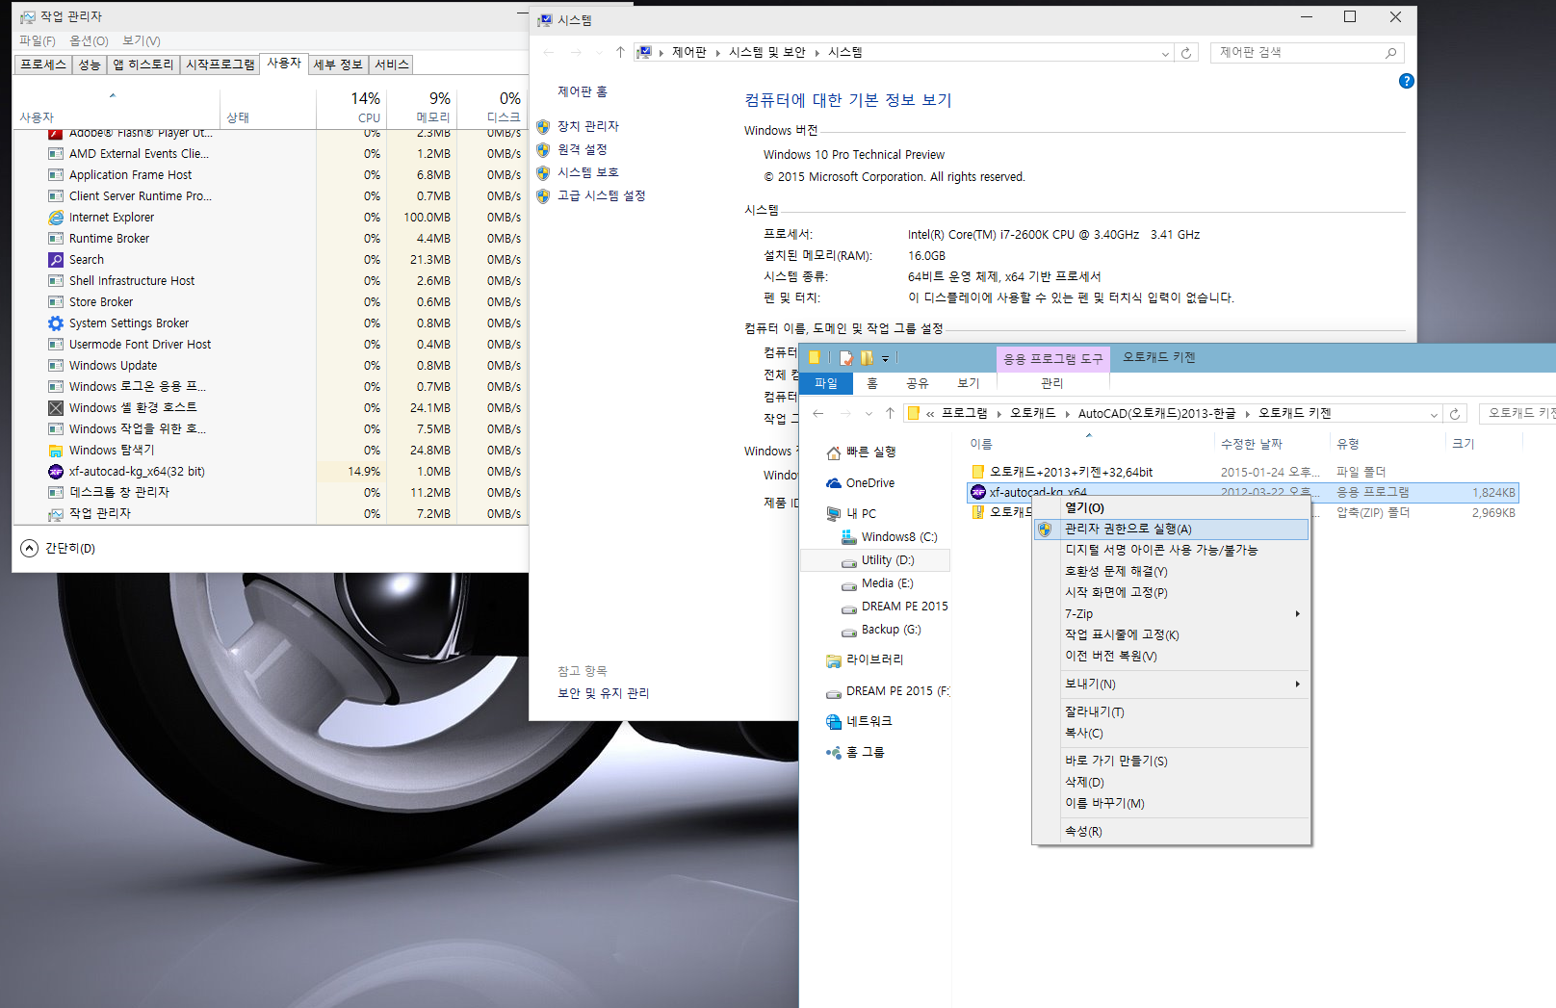This screenshot has height=1008, width=1556.
Task: Click properties icon in Explorer quick access toolbar
Action: pos(846,358)
